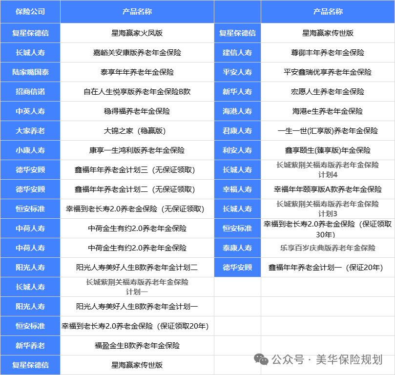This screenshot has height=375, width=395.
Task: Click the 泰康人寿 company cell
Action: 237,248
